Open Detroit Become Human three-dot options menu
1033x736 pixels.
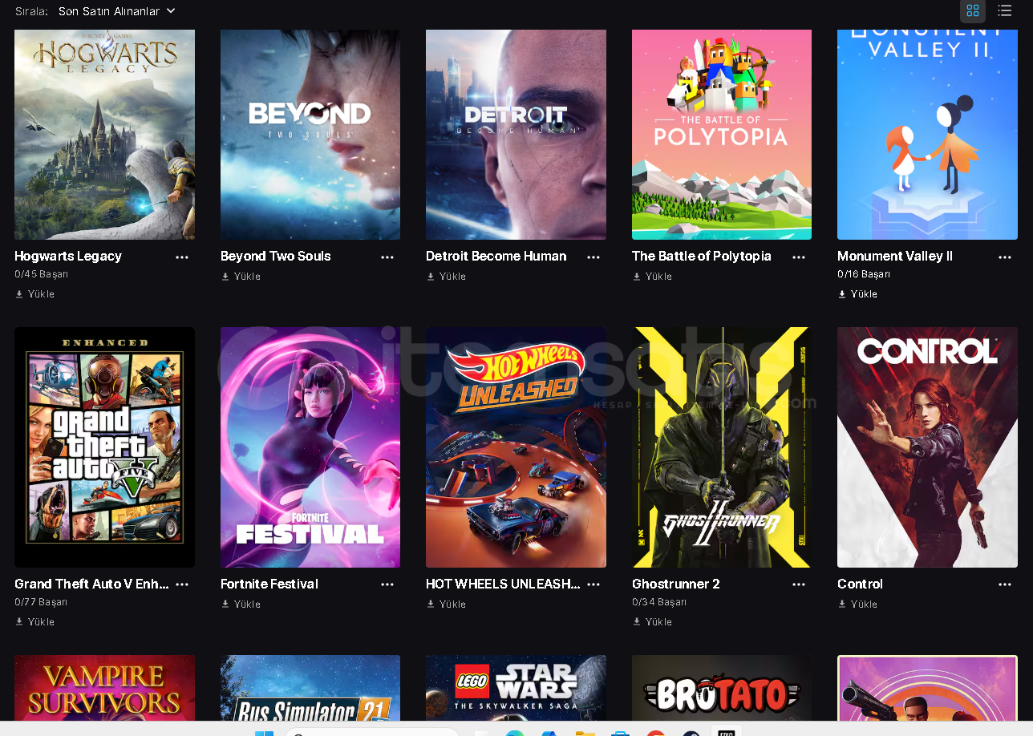coord(593,257)
